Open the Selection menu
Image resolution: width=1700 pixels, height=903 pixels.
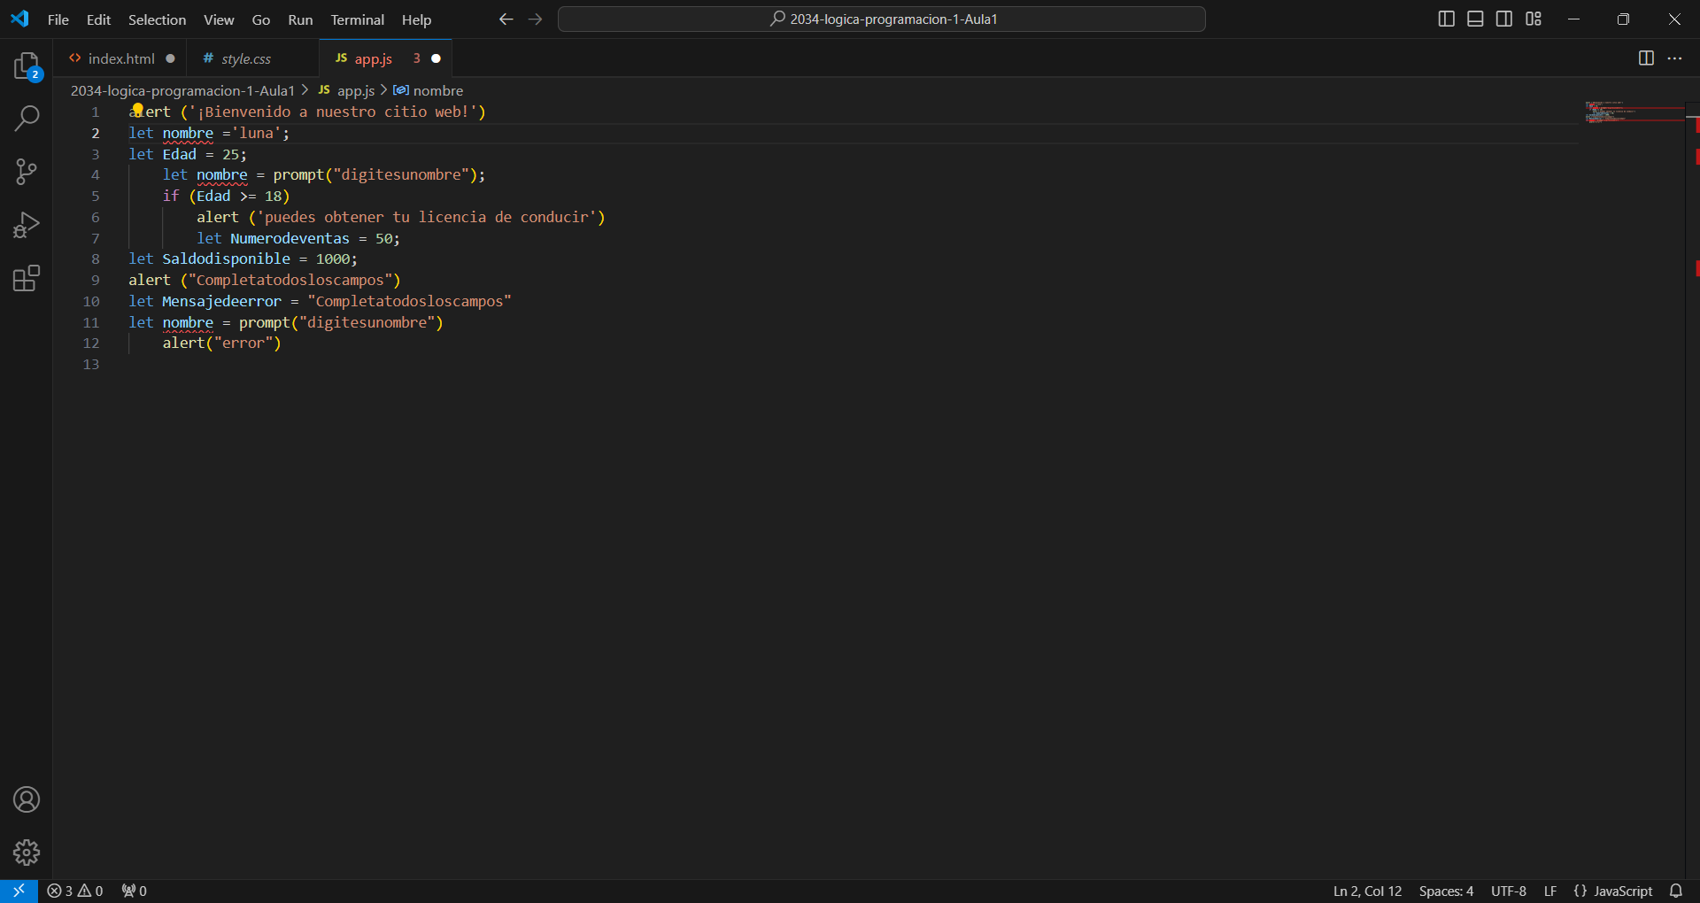click(158, 19)
